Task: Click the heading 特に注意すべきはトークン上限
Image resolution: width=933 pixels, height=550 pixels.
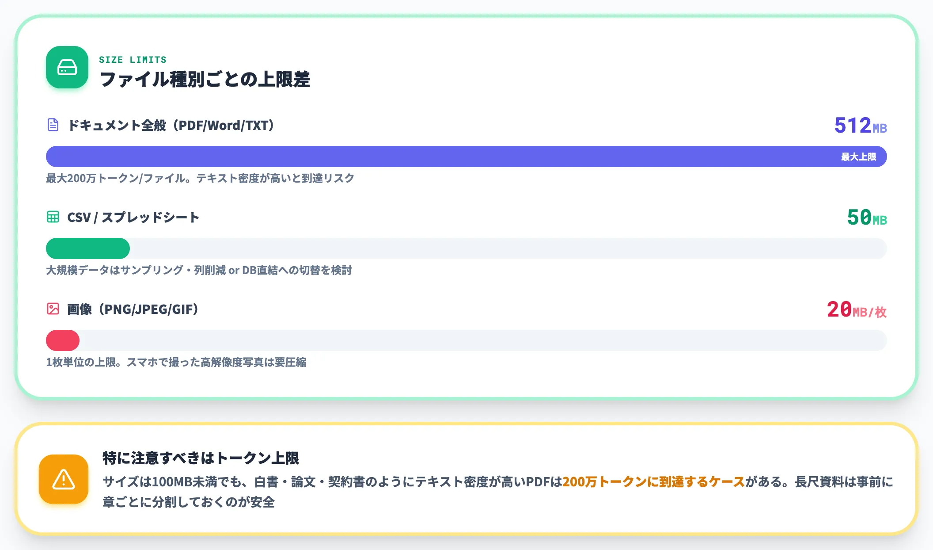Action: tap(201, 458)
